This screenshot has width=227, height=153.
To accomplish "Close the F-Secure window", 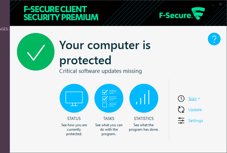I will (x=220, y=4).
